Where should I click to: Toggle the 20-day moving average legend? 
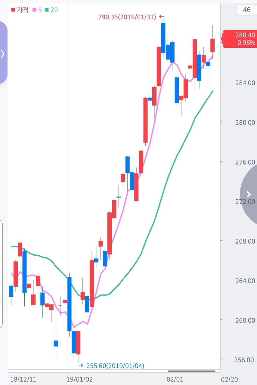tap(51, 10)
